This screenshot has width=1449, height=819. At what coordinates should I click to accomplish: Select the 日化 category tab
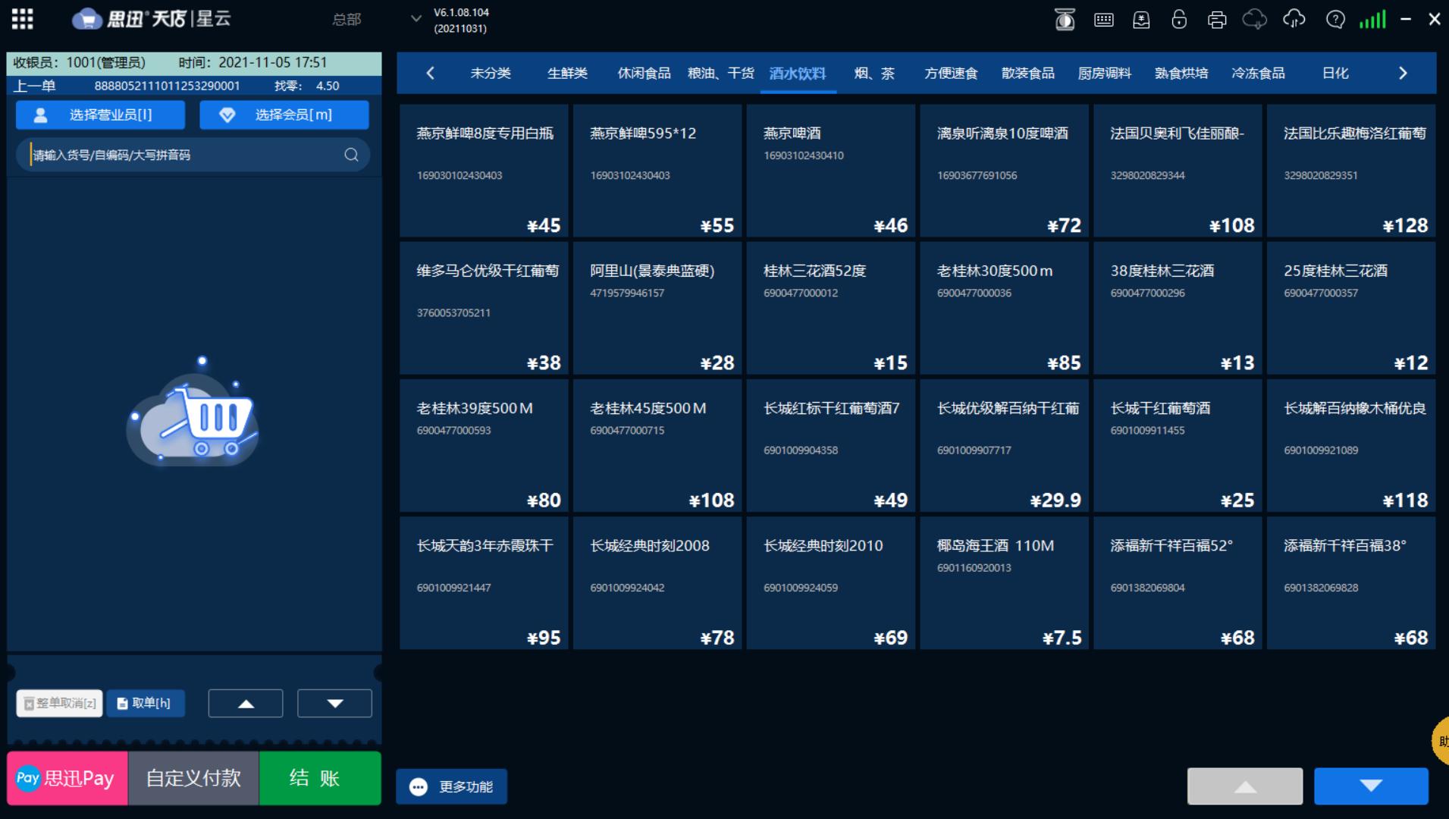coord(1335,73)
